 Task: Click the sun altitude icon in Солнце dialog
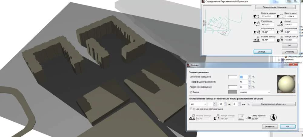191,118
